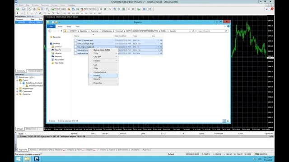The image size is (289, 162).
Task: Zoom out on the chart
Action: pyautogui.click(x=119, y=9)
